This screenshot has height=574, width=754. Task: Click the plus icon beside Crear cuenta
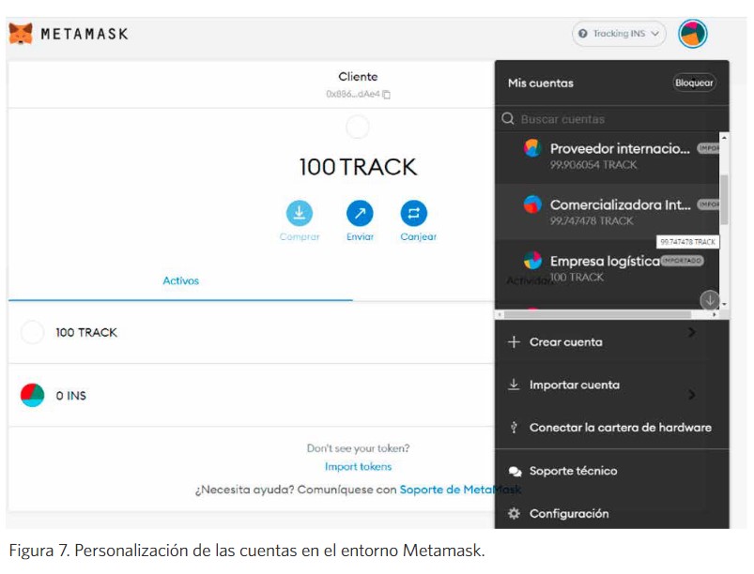point(514,342)
